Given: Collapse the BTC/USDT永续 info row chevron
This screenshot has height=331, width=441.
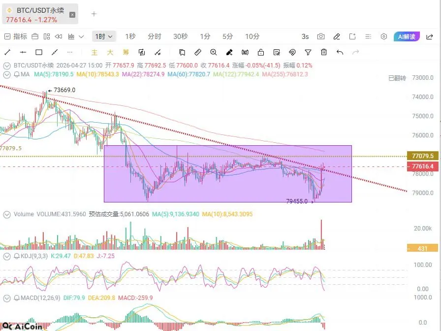Looking at the screenshot, I should tap(7, 66).
